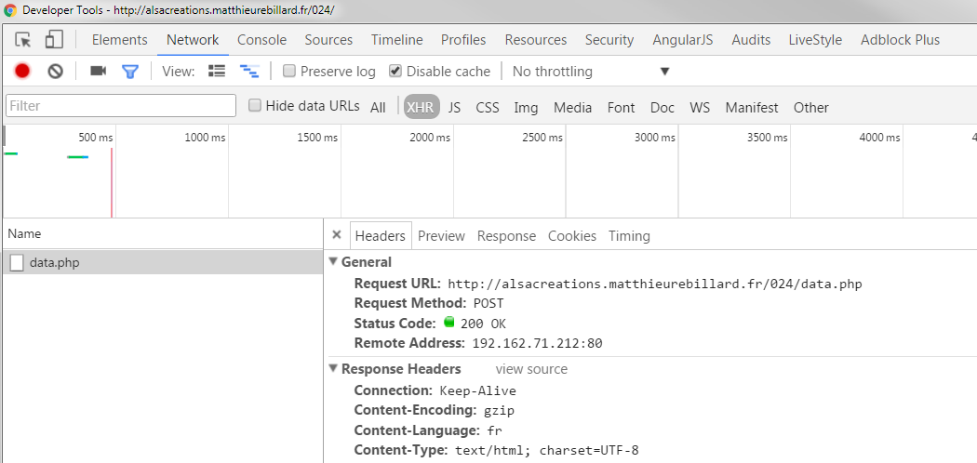The image size is (977, 463).
Task: Open the Adblock Plus tab
Action: (900, 40)
